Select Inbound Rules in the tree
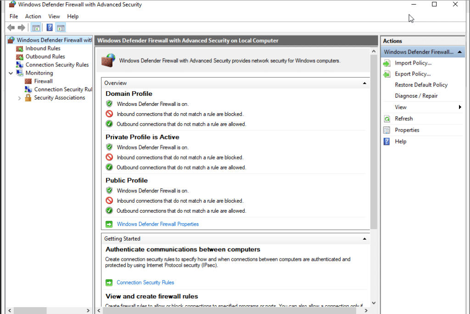This screenshot has width=470, height=314. click(43, 48)
